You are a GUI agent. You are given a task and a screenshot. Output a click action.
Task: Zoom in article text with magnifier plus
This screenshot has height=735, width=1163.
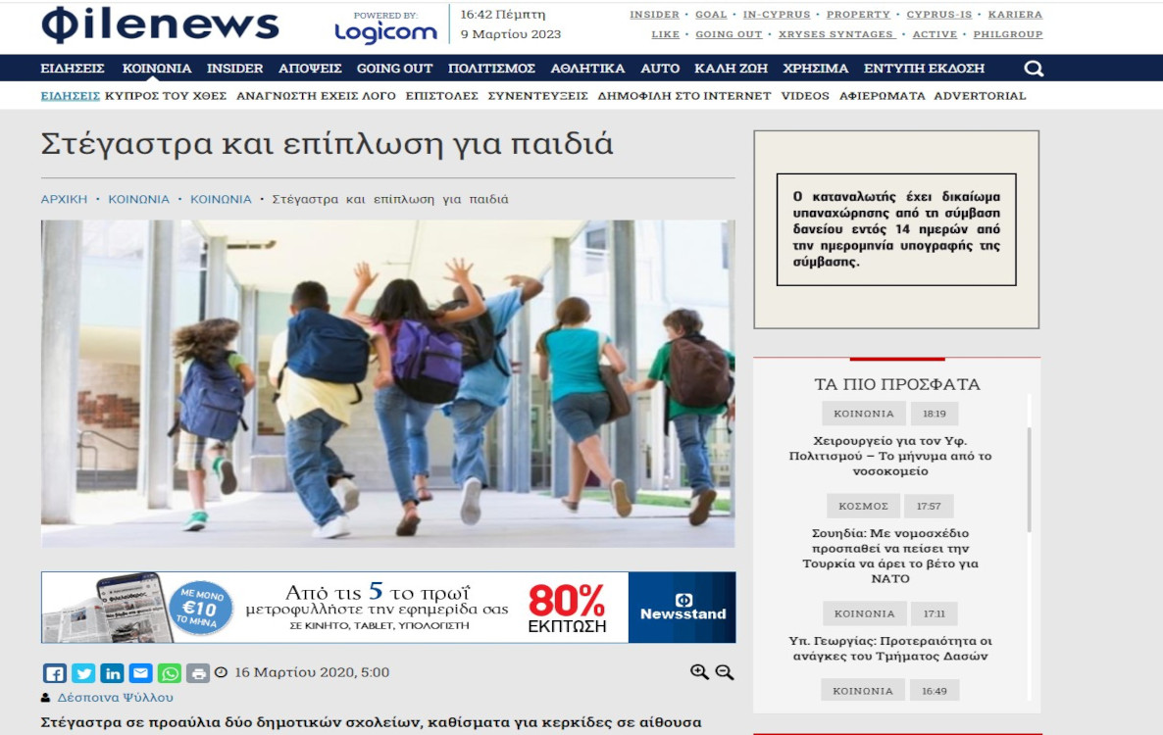699,672
